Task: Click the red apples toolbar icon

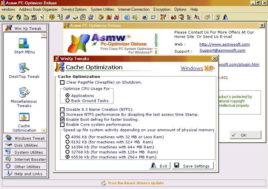Action: 173,17
